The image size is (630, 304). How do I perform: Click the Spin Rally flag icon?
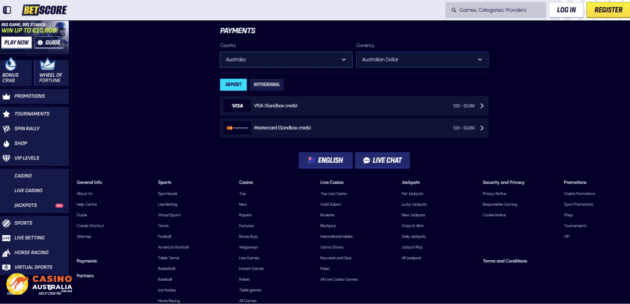[6, 129]
